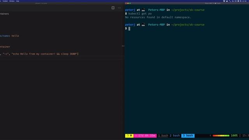
Task: Click the echo command string in the editor
Action: (x=45, y=54)
